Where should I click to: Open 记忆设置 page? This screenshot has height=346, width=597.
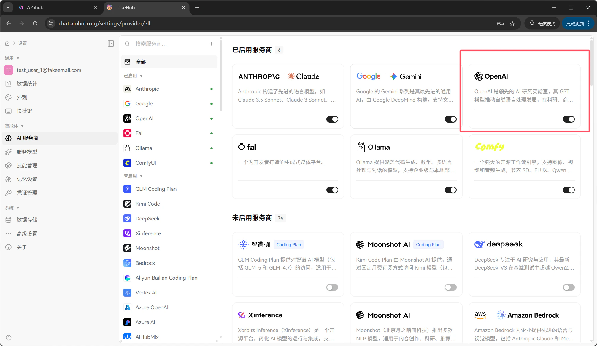(59, 179)
